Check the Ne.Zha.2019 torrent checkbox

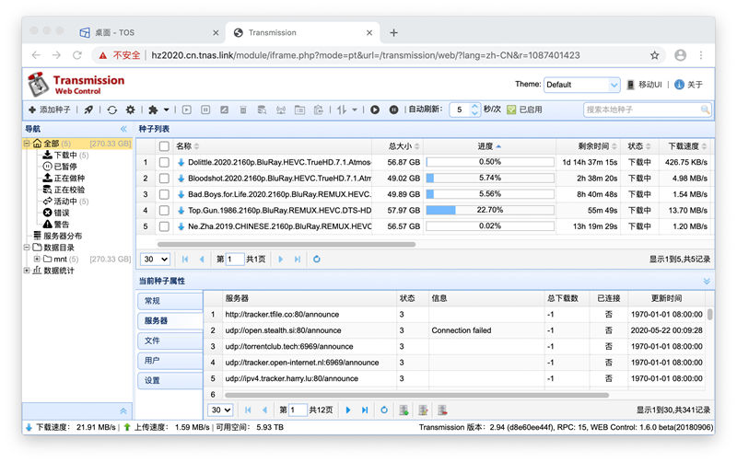(x=164, y=226)
